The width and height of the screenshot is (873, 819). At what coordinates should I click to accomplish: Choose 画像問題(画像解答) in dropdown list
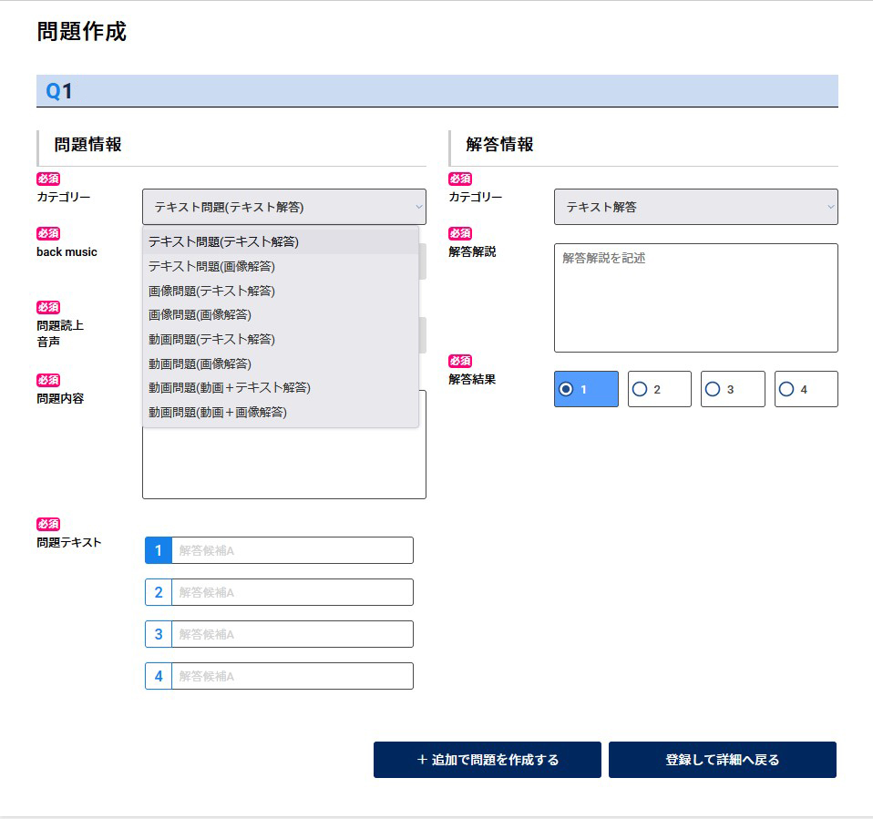coord(200,314)
